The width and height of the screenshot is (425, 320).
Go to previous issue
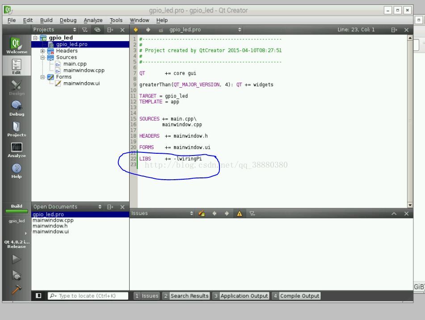pos(215,214)
